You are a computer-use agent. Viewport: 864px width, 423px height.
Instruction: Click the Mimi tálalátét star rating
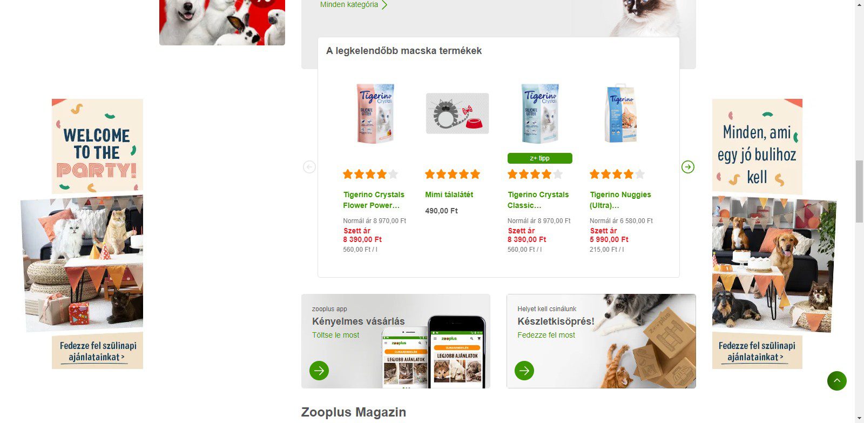pyautogui.click(x=453, y=174)
